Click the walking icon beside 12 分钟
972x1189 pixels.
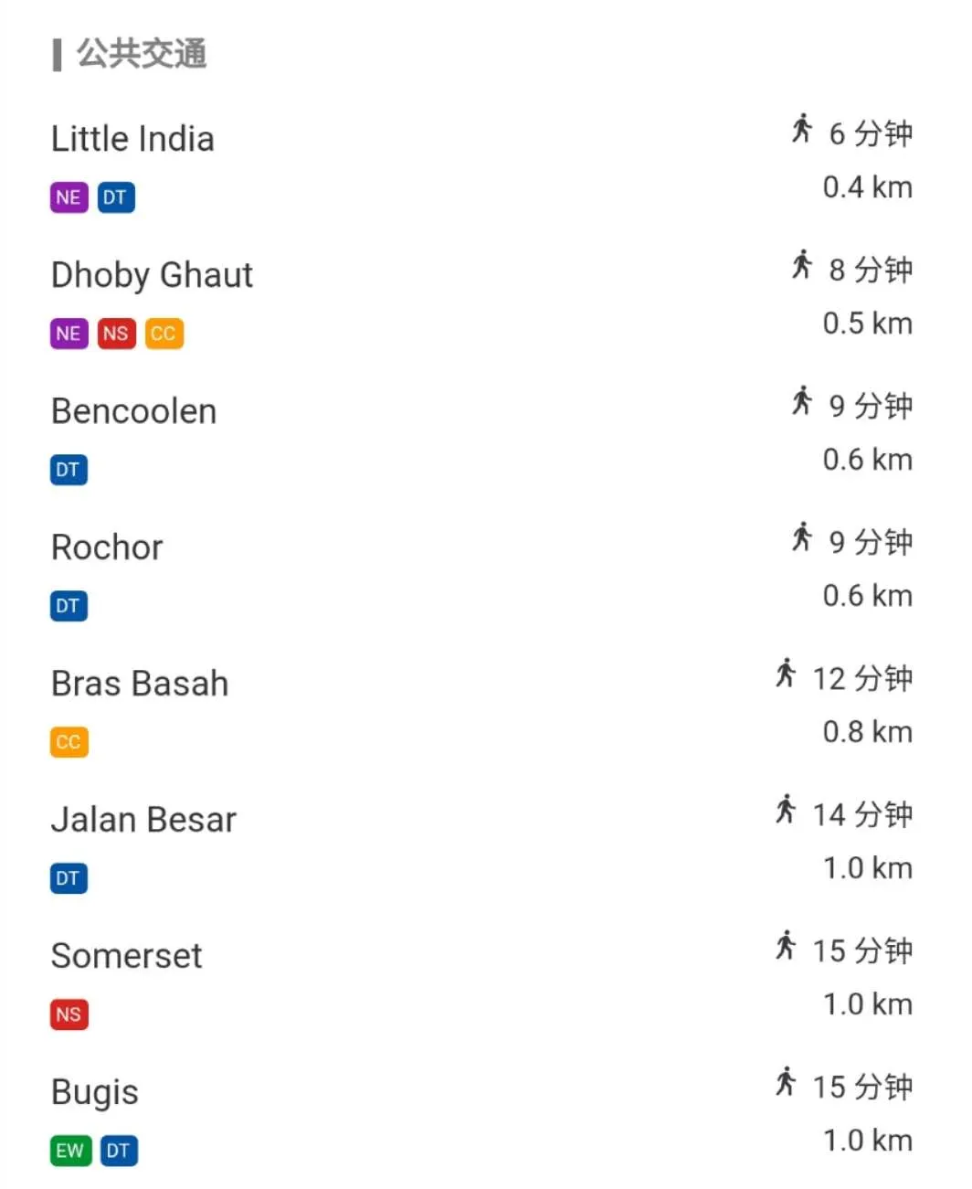coord(786,674)
